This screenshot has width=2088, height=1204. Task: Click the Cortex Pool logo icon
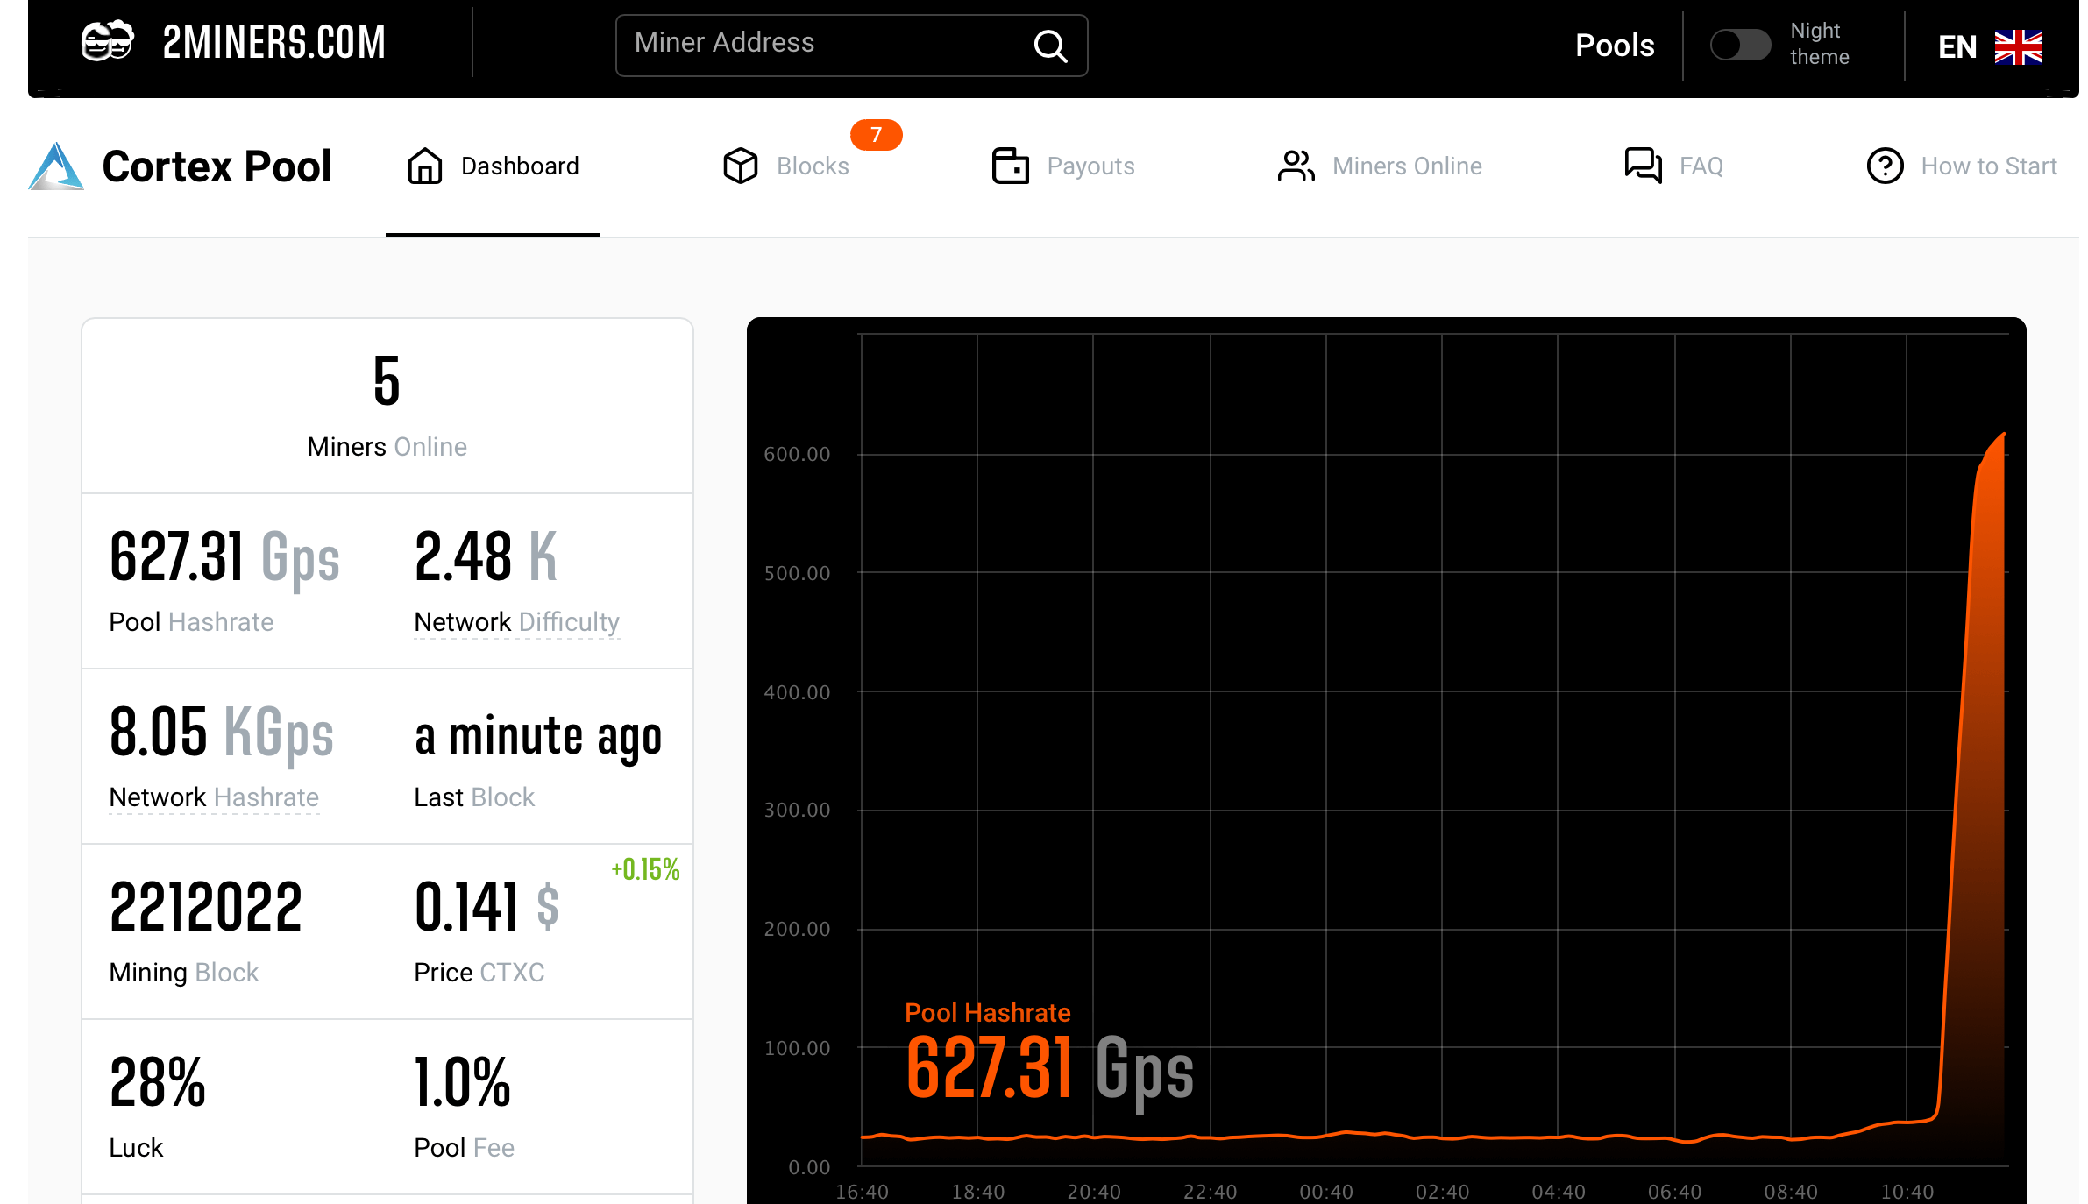point(59,167)
